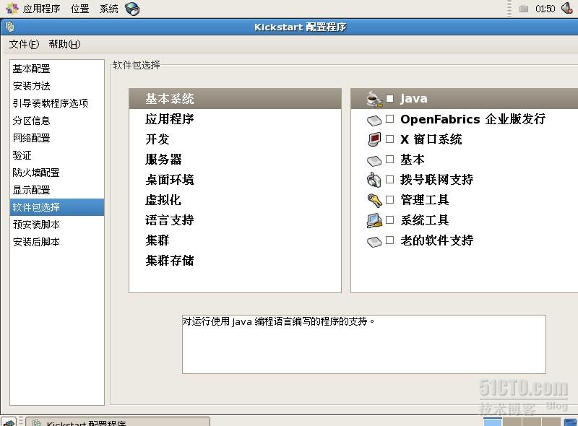Screen dimensions: 578x426
Task: Select 安装后脚本 in the sidebar
Action: 57,242
